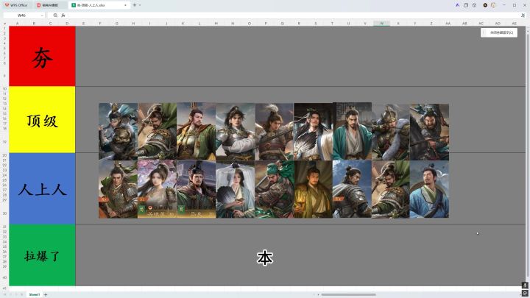Click the black round badge icon
The width and height of the screenshot is (530, 298).
pos(485,5)
